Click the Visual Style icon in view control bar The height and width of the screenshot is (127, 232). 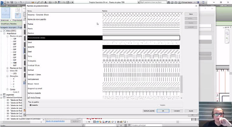pos(97,122)
